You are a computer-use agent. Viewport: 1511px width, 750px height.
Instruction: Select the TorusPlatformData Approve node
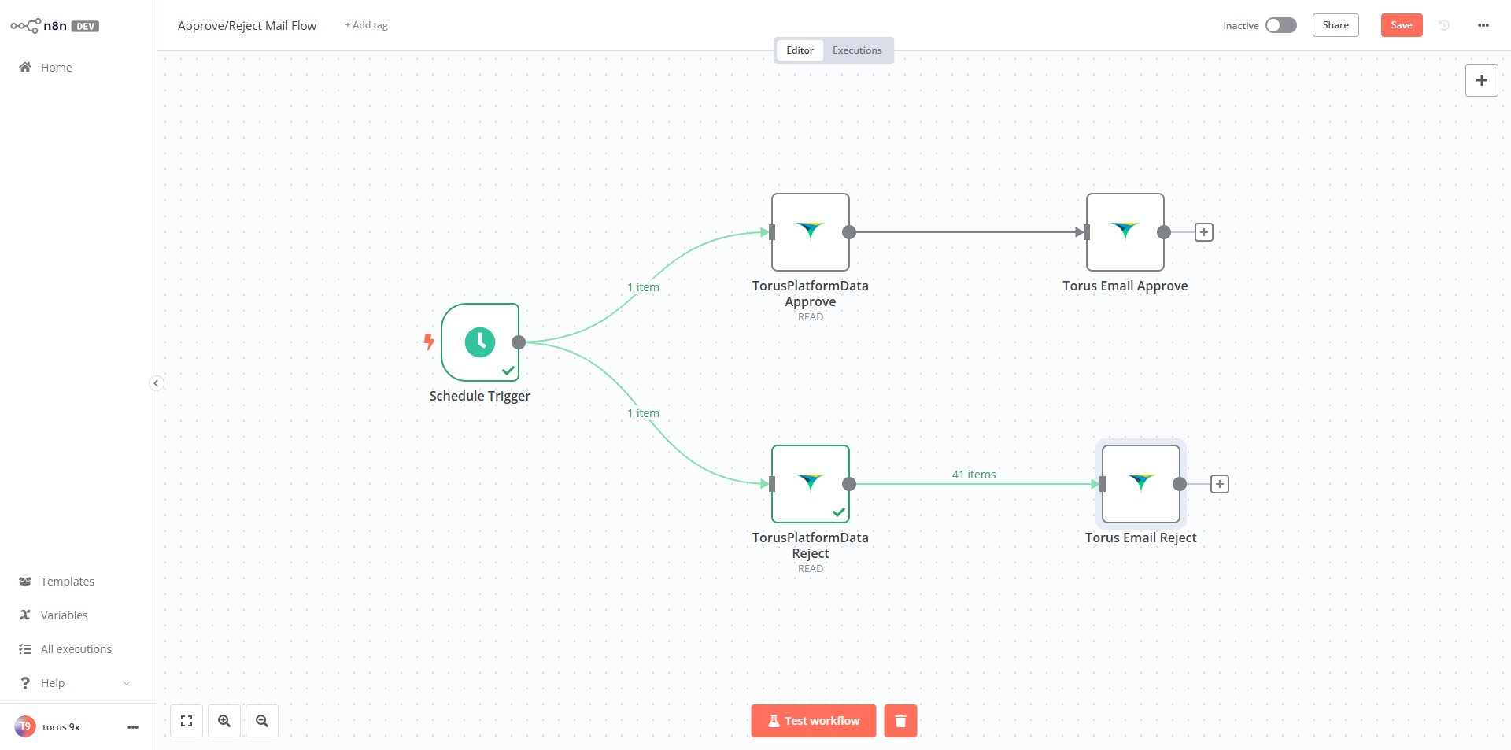click(810, 232)
